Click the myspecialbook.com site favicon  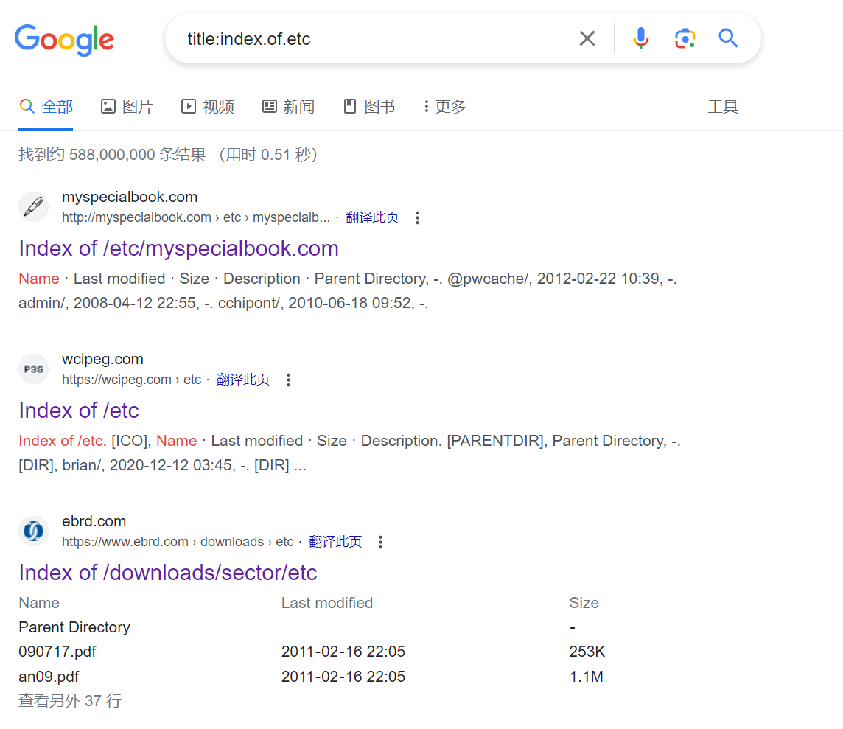(x=33, y=207)
